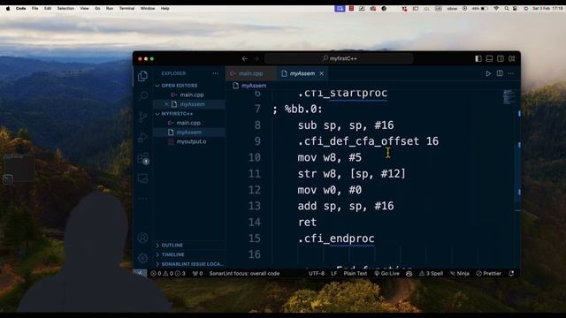Click the code minimap
This screenshot has width=566, height=318.
pos(509,97)
